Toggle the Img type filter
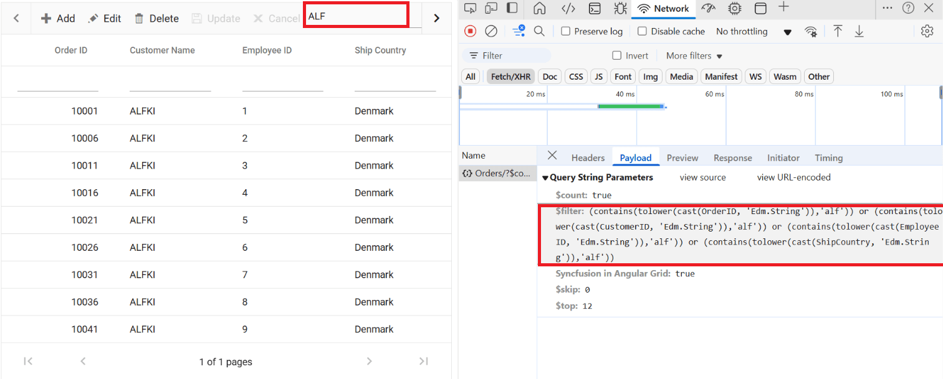The width and height of the screenshot is (943, 379). pos(650,77)
